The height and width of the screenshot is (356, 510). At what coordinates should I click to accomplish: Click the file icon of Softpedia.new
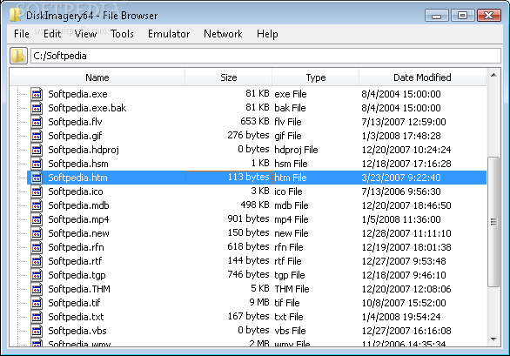coord(37,233)
